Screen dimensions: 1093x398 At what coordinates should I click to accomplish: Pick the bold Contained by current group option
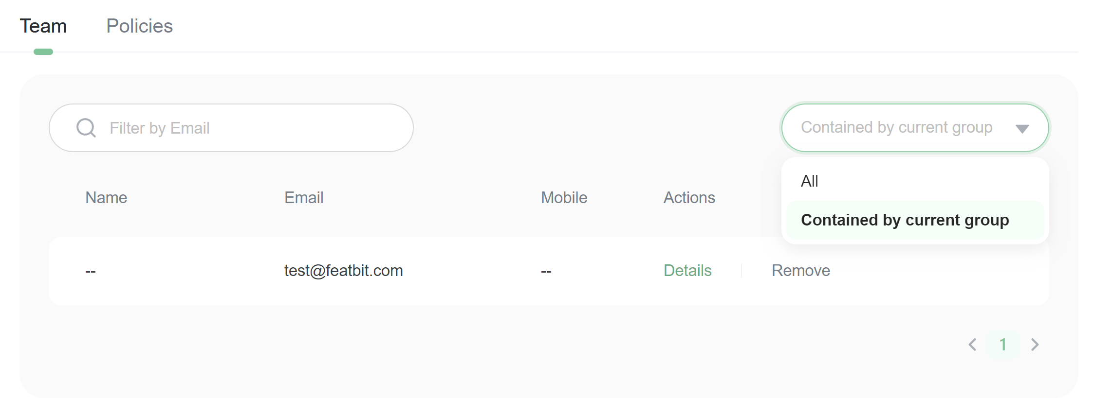[905, 220]
